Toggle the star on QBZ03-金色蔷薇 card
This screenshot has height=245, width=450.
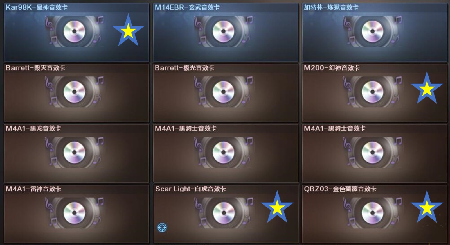(427, 207)
